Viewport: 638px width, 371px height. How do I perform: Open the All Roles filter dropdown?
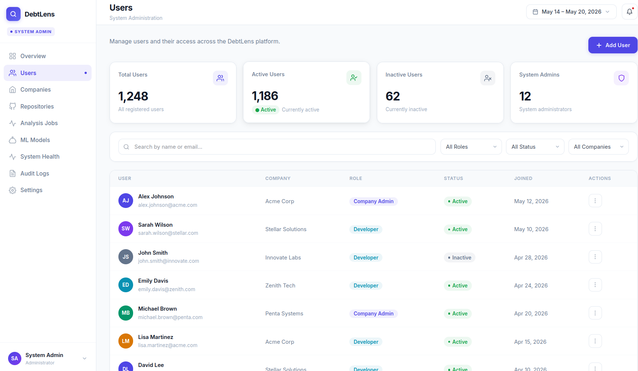coord(471,147)
